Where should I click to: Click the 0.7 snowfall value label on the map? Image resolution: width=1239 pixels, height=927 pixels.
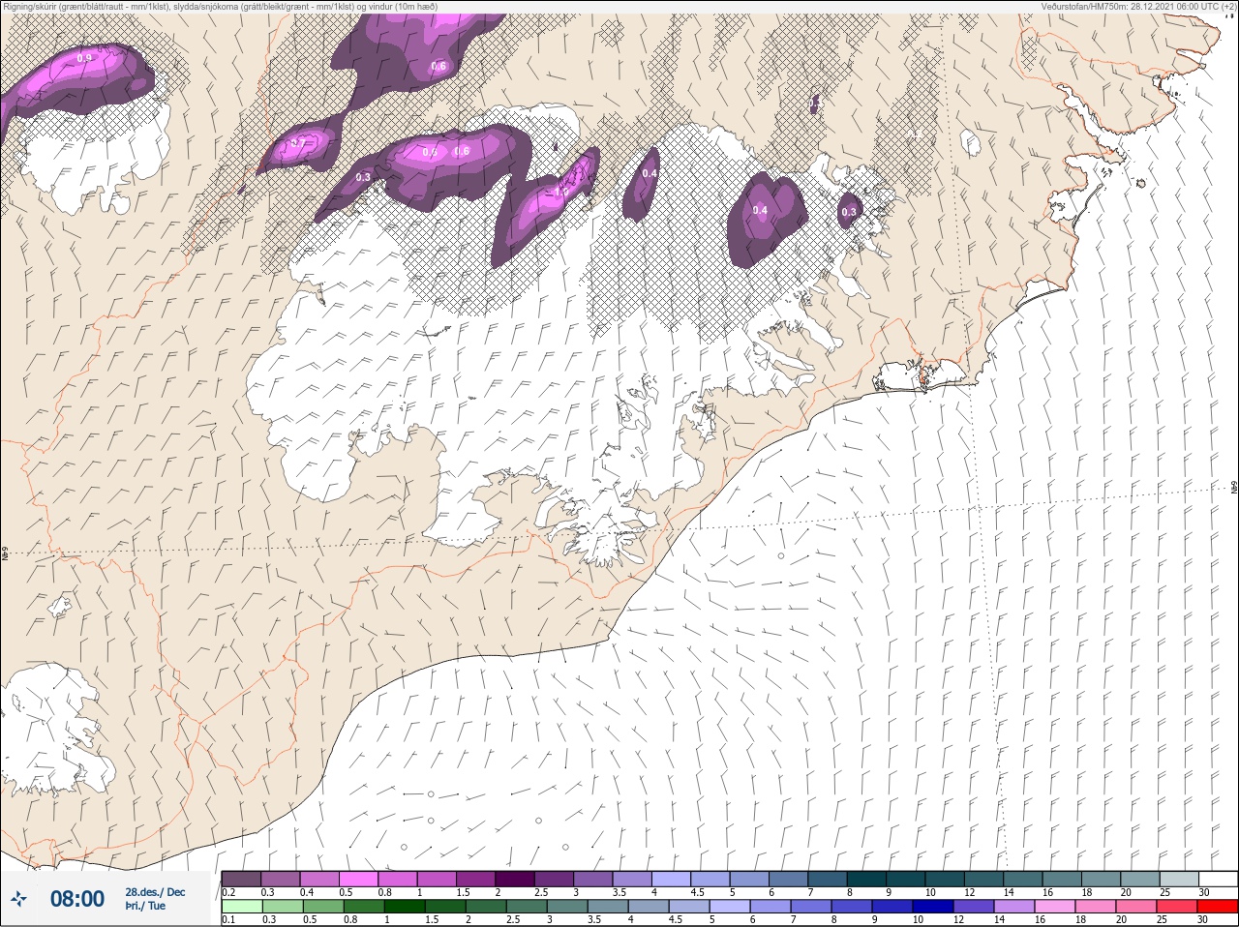pyautogui.click(x=298, y=143)
